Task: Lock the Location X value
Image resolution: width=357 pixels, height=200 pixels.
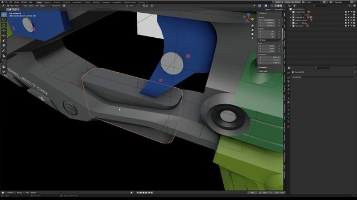Action: [279, 20]
